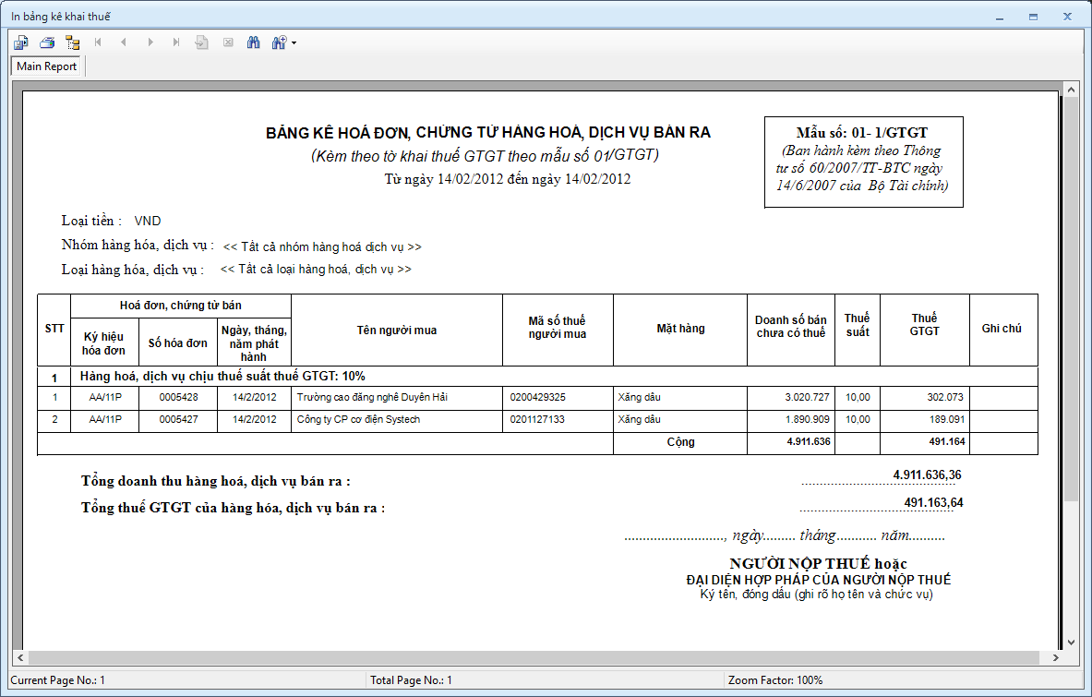Open the zoom level dropdown arrow
Viewport: 1092px width, 697px height.
pos(294,43)
